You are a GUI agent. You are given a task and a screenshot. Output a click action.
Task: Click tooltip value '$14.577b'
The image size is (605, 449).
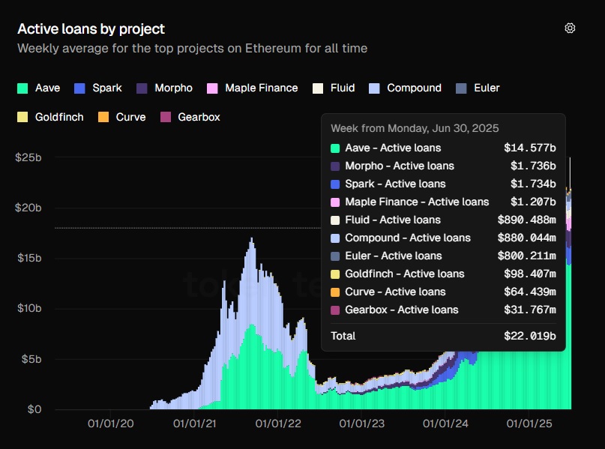tap(530, 148)
